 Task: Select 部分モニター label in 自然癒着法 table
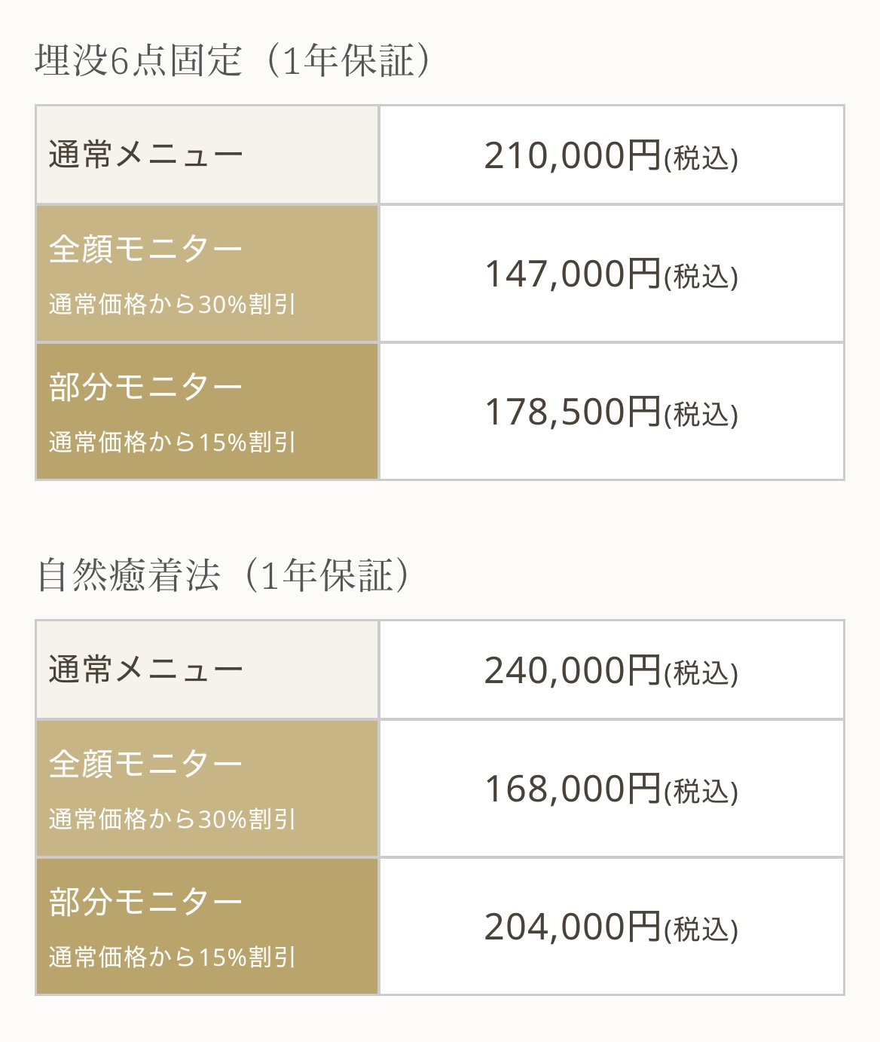(146, 902)
